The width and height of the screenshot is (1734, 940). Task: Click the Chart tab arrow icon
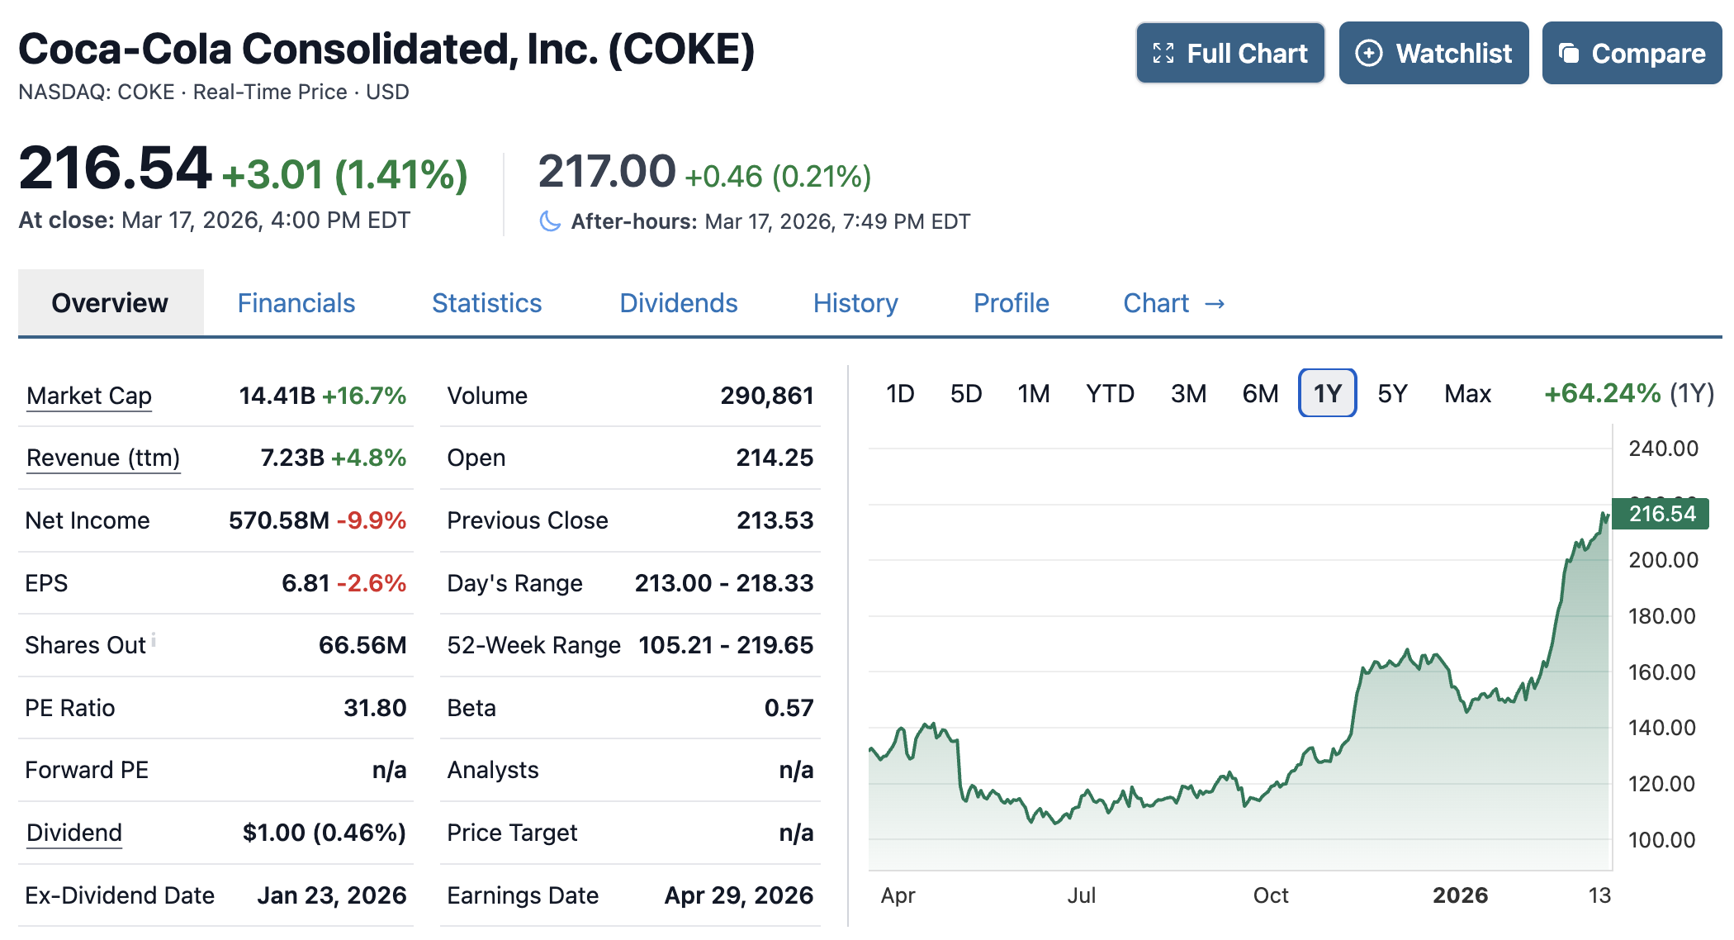tap(1215, 304)
